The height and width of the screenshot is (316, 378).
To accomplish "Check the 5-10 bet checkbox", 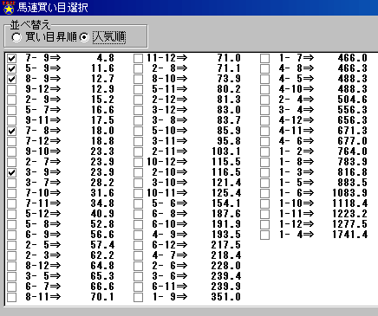I will (138, 131).
